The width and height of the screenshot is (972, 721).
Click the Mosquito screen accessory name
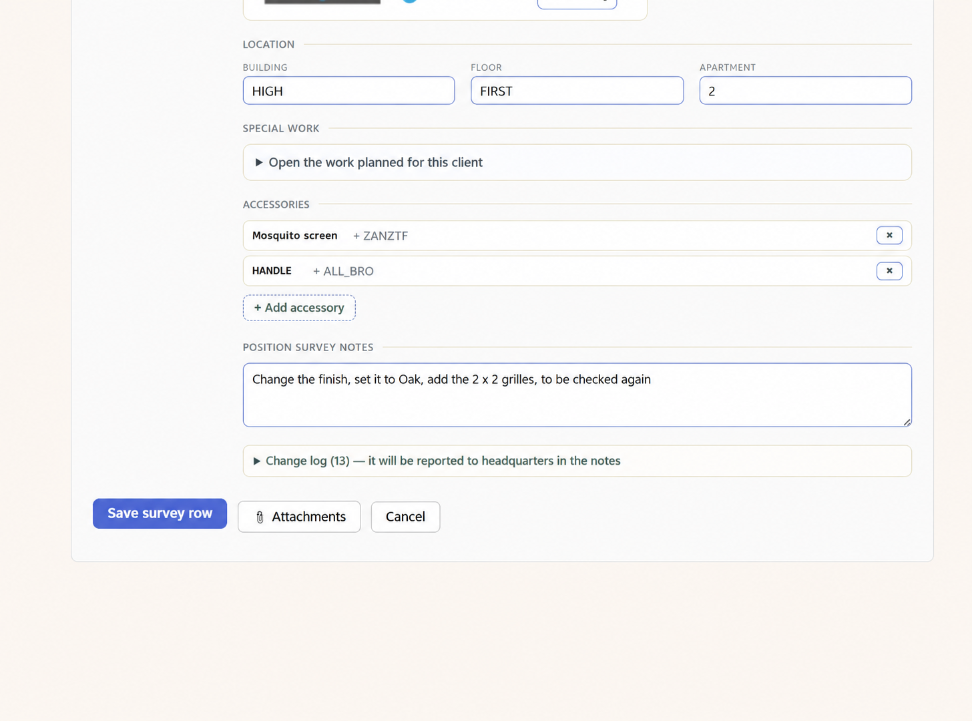point(295,236)
